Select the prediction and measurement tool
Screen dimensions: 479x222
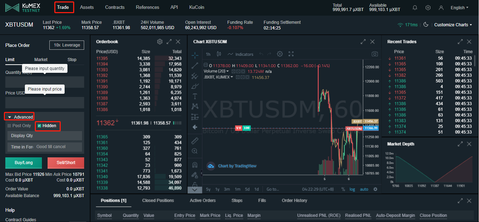[195, 116]
